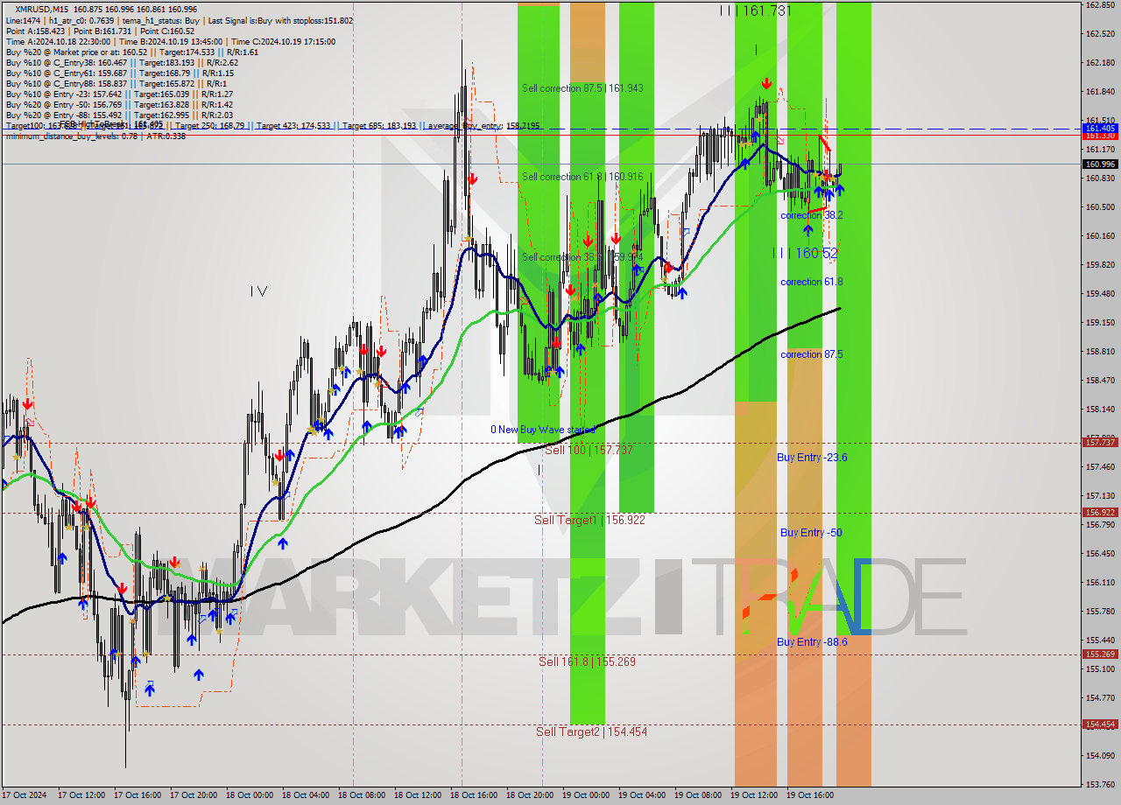Click the blue 'correction 38.2' label
Viewport: 1121px width, 805px height.
click(x=812, y=215)
